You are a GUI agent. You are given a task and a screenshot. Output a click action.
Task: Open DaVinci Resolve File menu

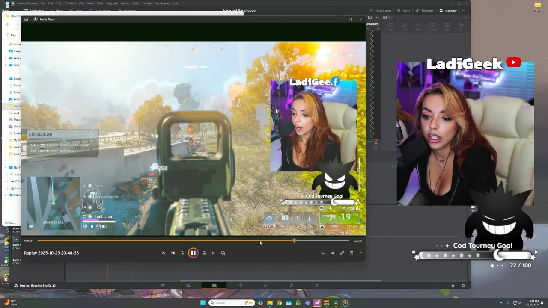click(x=43, y=3)
